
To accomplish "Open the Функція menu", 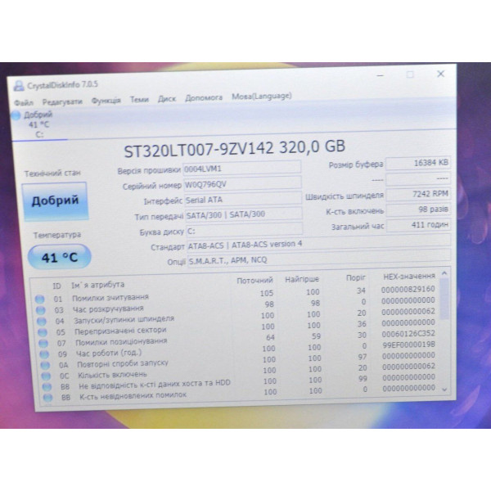I will (x=106, y=101).
